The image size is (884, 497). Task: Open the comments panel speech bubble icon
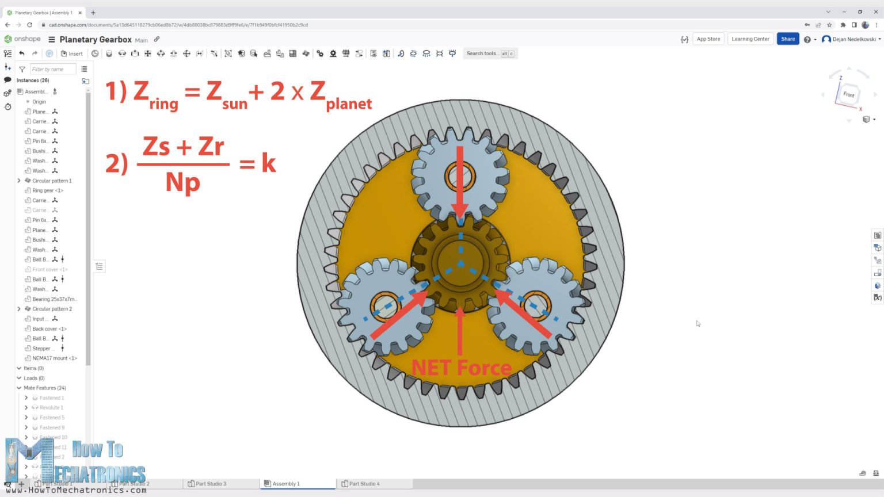tap(8, 79)
